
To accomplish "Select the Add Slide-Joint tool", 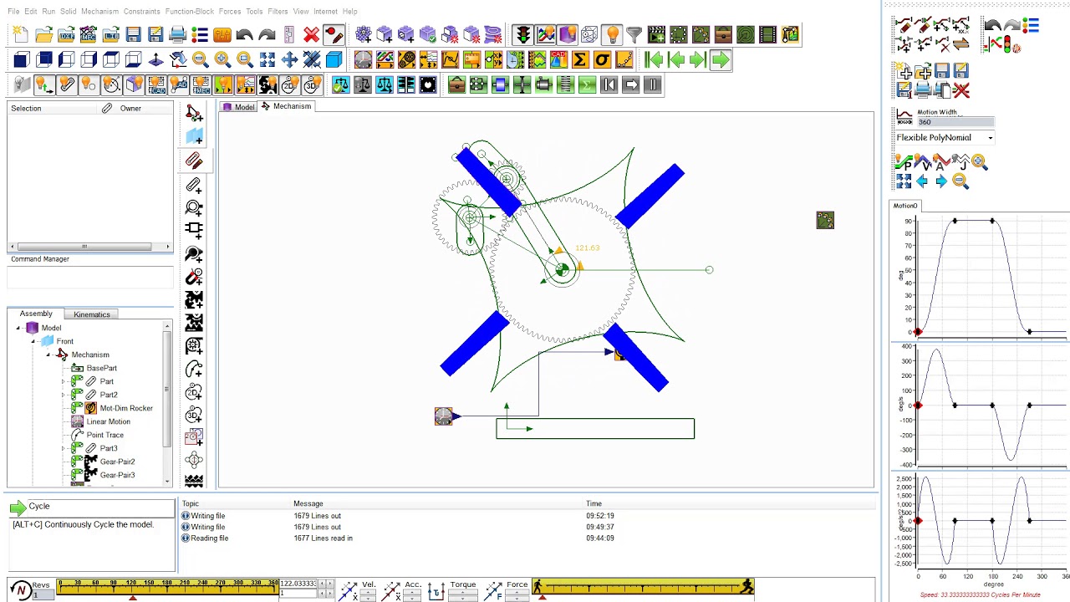I will pos(194,230).
